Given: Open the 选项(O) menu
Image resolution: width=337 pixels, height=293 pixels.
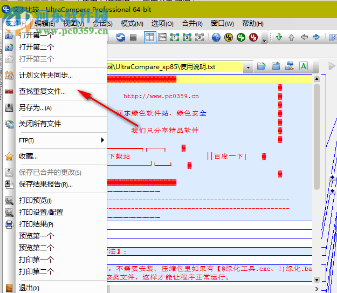Looking at the screenshot, I should coord(162,23).
